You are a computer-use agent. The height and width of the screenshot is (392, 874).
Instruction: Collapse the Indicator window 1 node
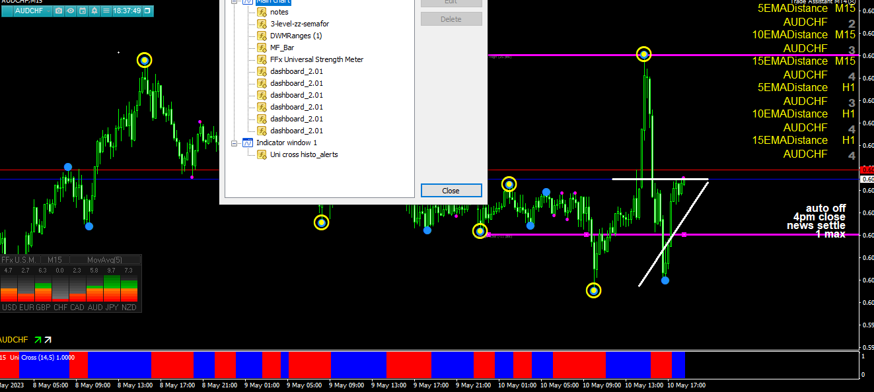(234, 143)
